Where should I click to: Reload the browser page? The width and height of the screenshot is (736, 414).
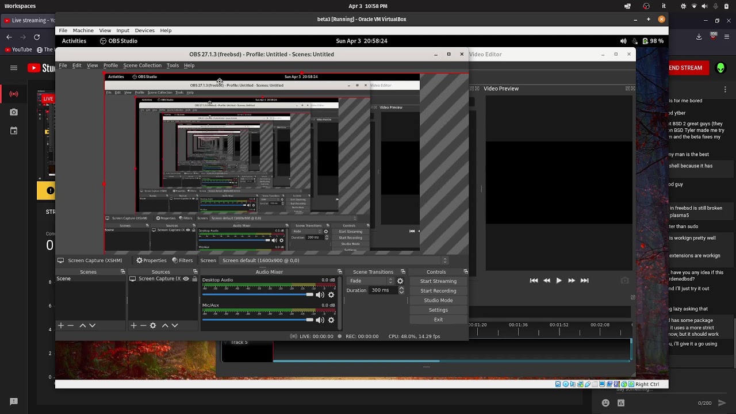coord(37,37)
